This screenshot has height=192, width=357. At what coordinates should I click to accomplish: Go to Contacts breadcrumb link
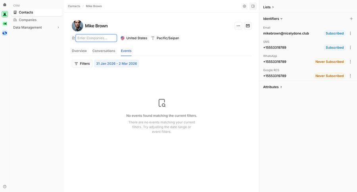(74, 6)
